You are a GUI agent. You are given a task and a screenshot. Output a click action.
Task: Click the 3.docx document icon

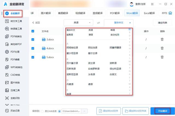(x=44, y=39)
